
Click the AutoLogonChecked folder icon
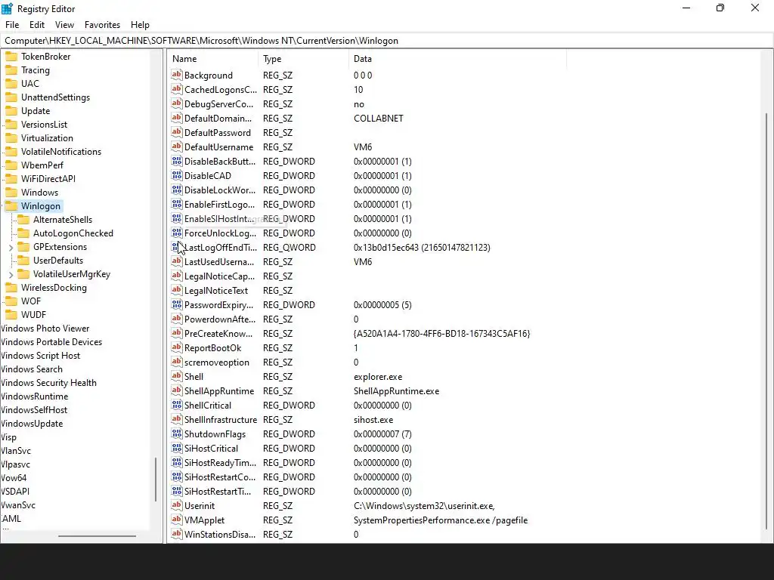[23, 233]
